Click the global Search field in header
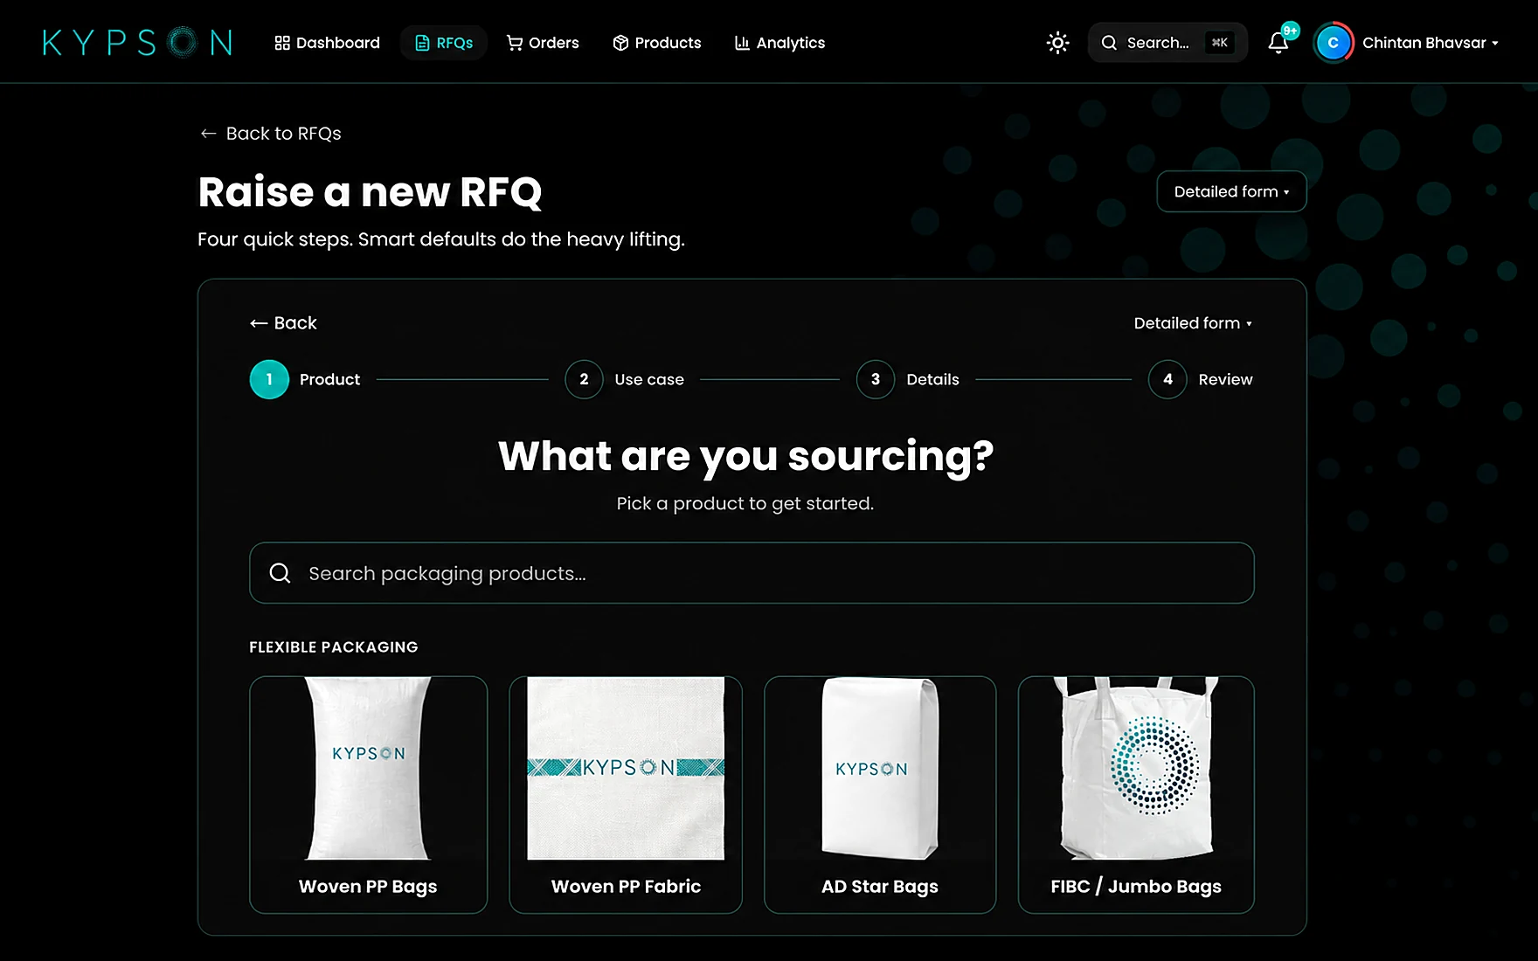 [x=1167, y=43]
